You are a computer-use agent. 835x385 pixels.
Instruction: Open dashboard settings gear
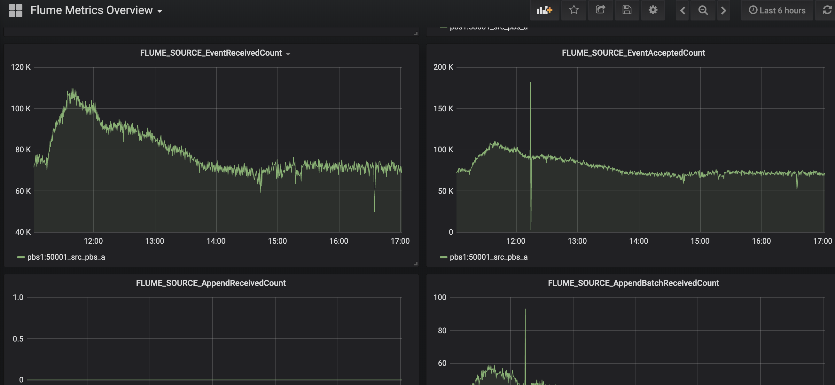(653, 10)
